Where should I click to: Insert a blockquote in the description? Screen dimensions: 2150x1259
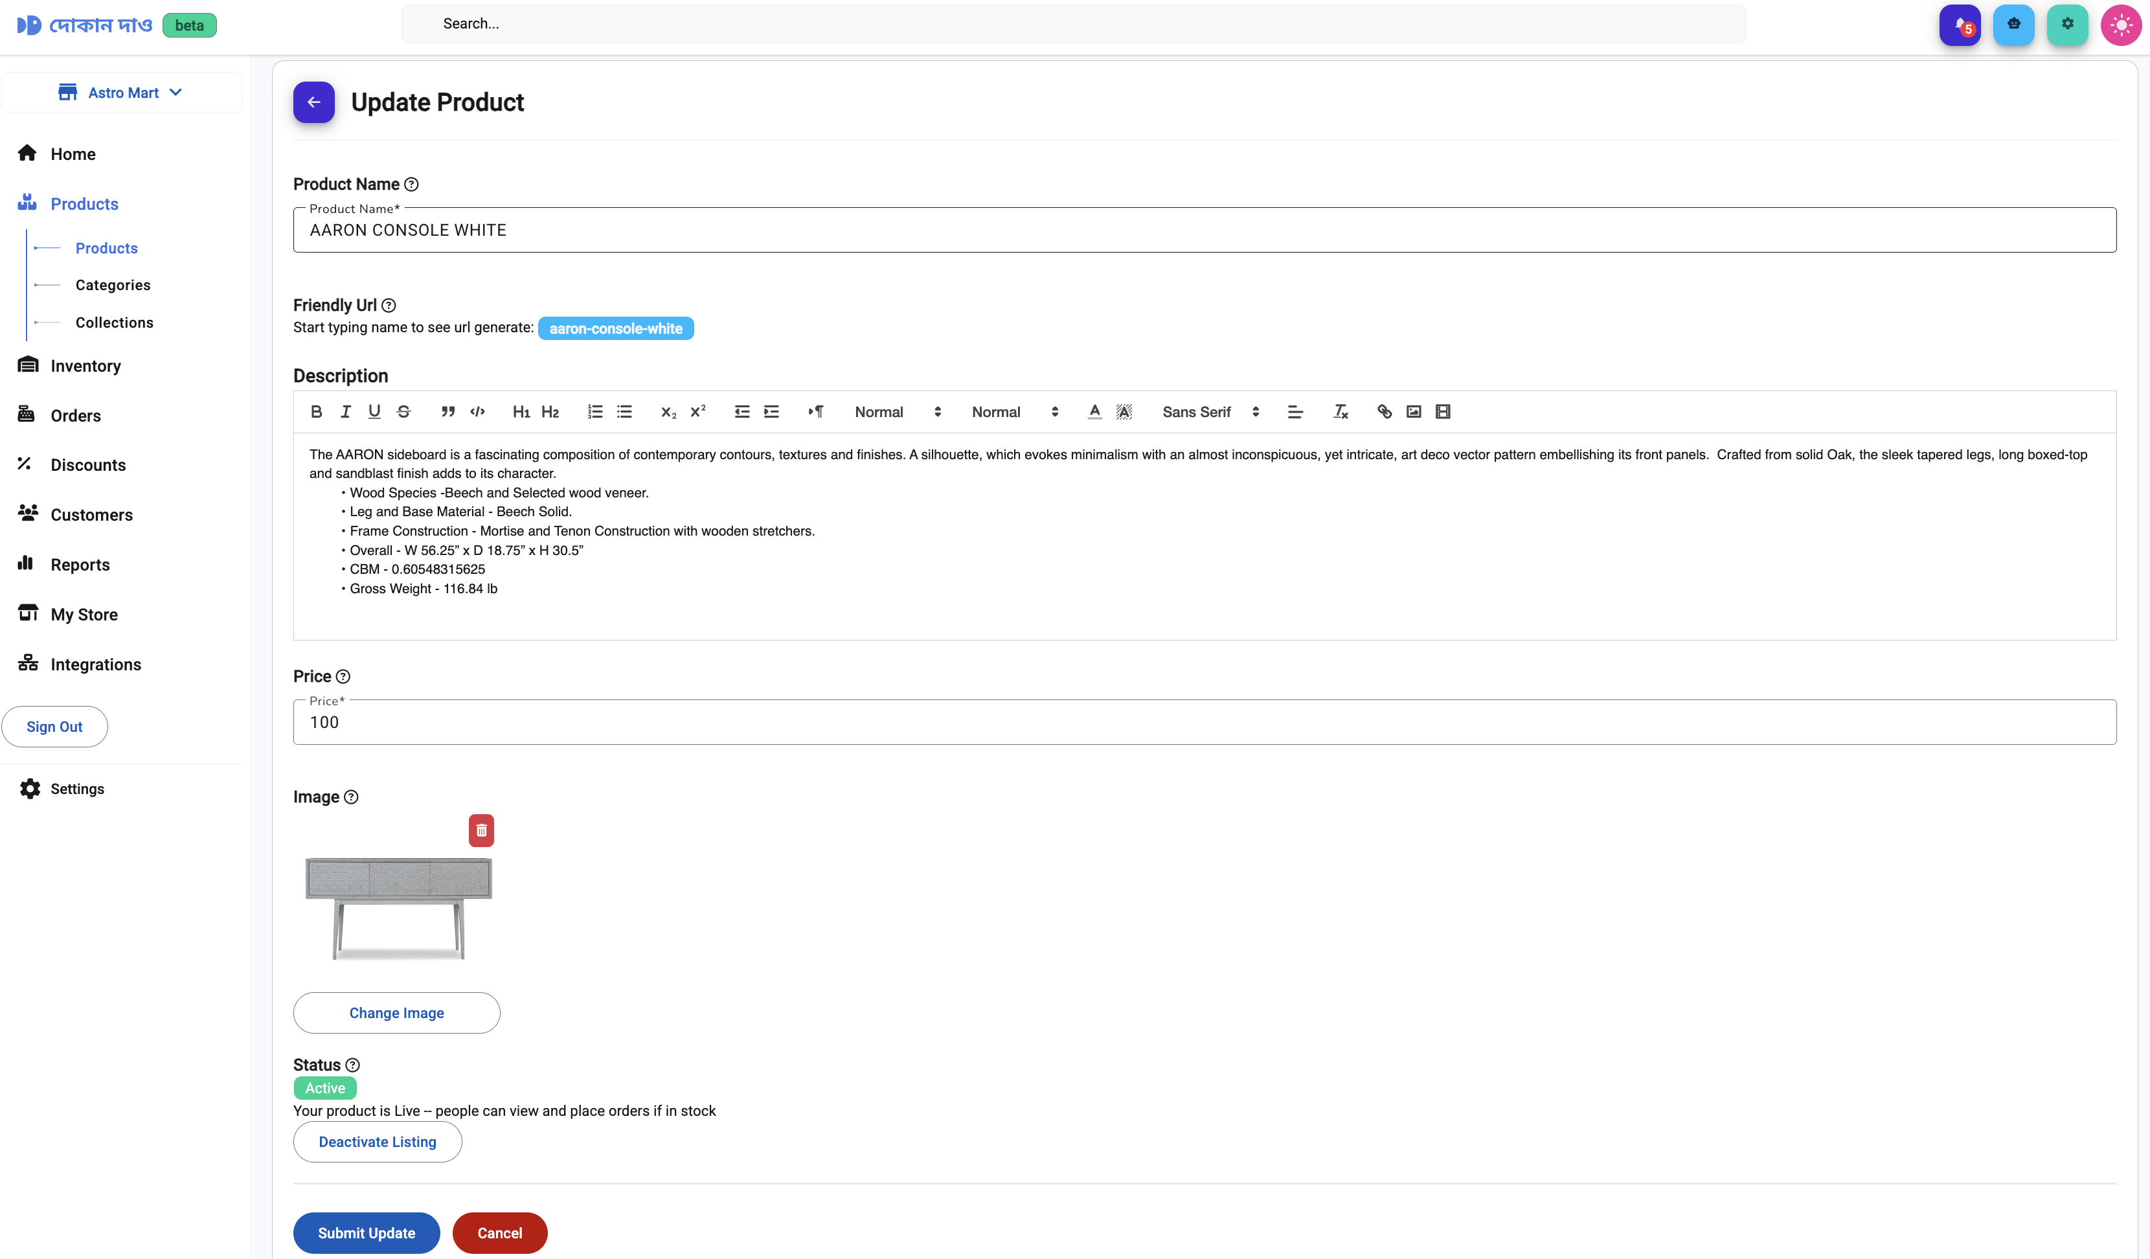(447, 411)
